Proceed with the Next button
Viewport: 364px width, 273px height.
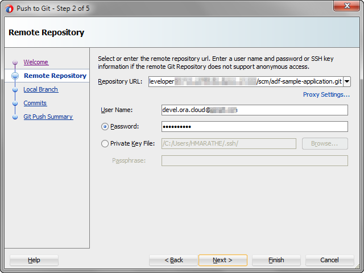[x=222, y=260]
